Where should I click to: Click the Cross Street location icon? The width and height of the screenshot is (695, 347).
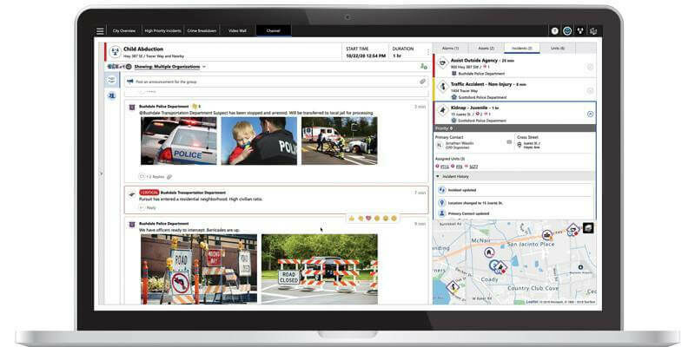(520, 145)
